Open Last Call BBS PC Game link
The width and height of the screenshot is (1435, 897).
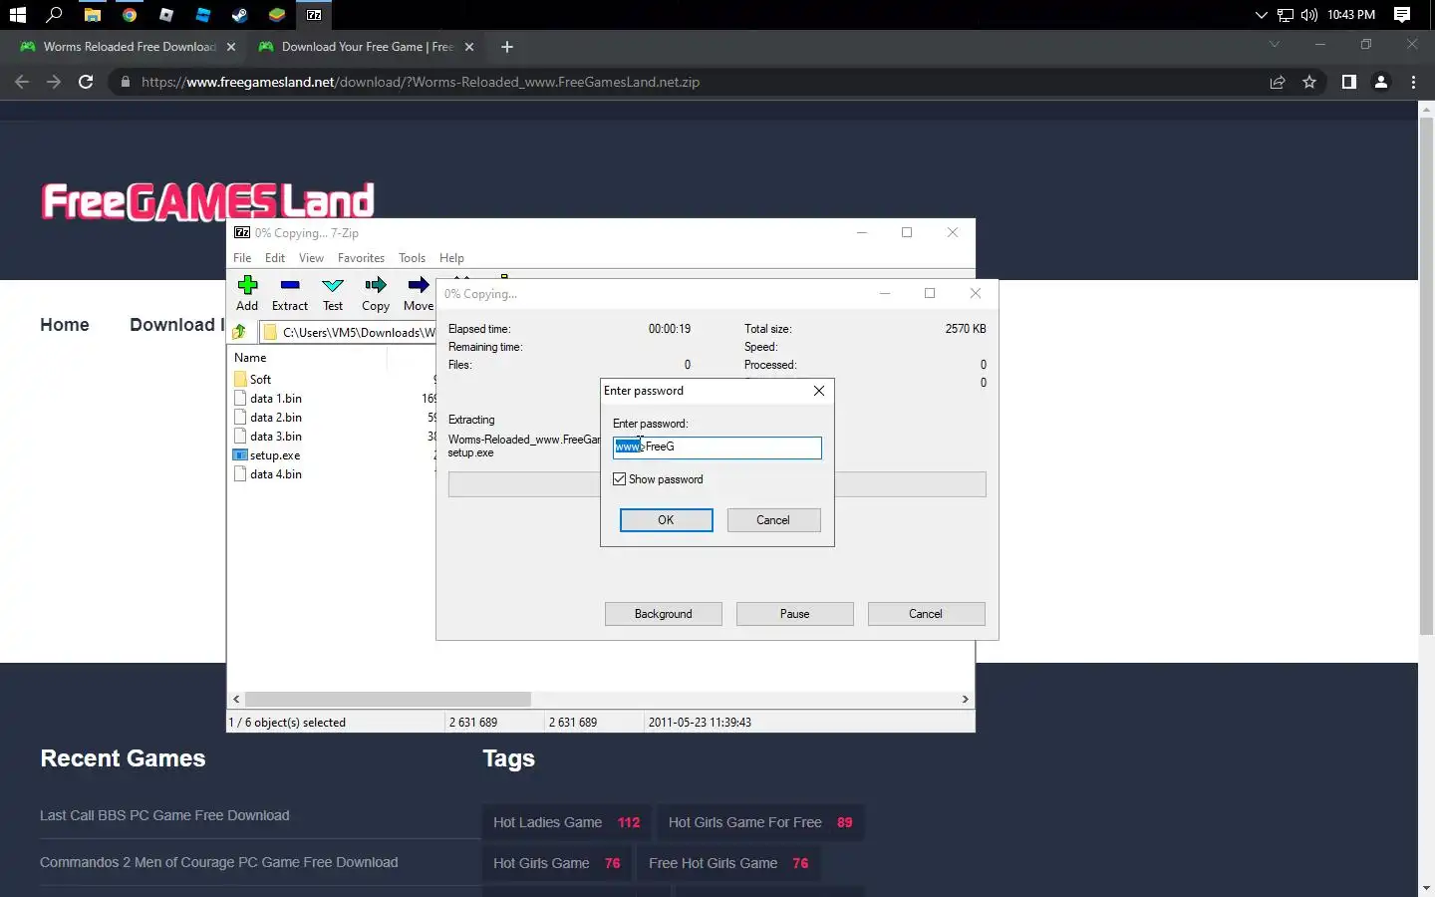click(164, 815)
